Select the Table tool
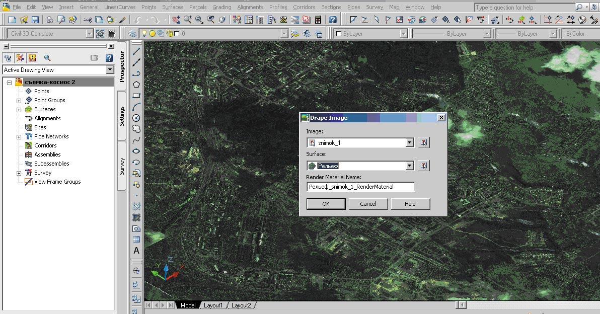This screenshot has height=314, width=600. pos(136,240)
